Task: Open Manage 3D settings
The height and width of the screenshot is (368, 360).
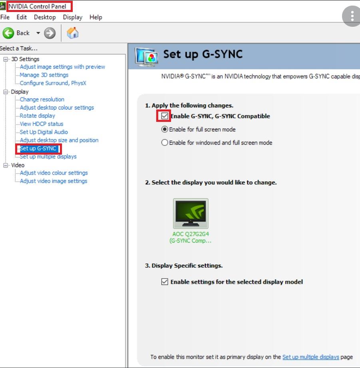Action: click(x=44, y=75)
